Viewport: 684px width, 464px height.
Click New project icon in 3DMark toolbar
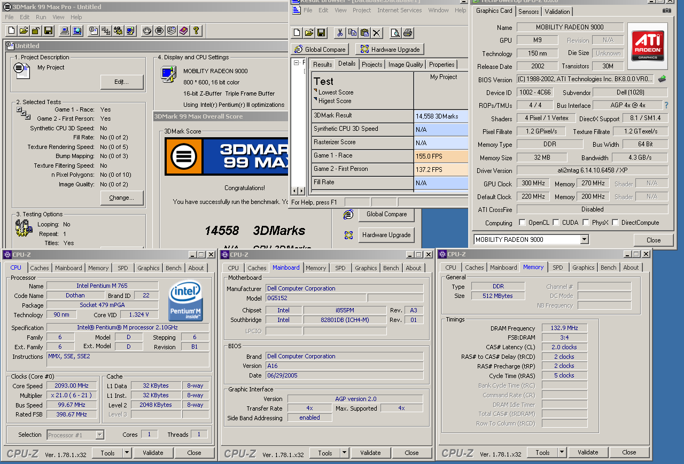[11, 30]
